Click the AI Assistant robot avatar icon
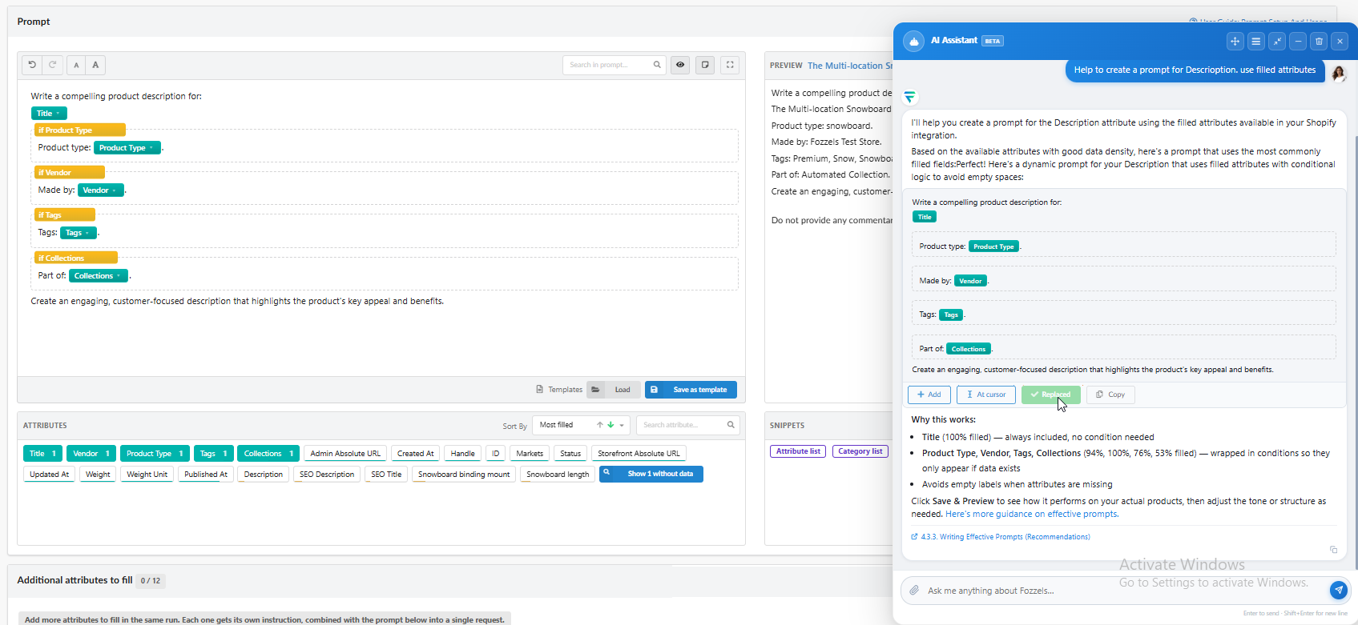 click(913, 41)
